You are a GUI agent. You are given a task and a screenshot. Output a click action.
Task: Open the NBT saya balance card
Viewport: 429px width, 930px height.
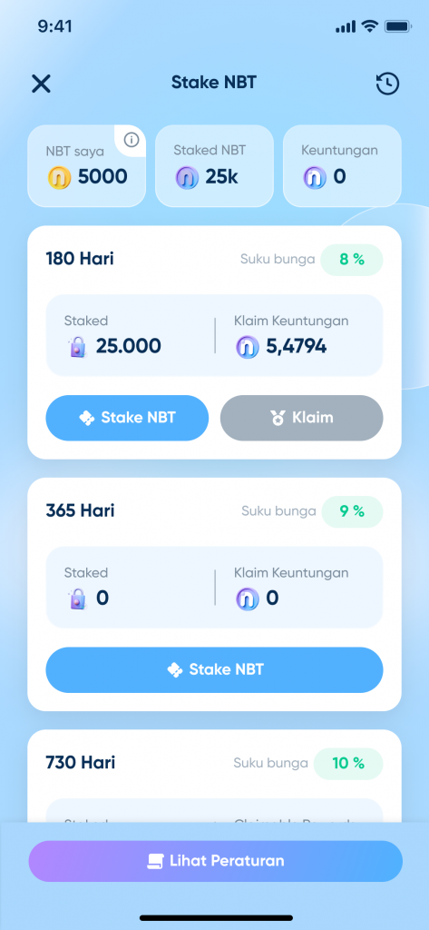point(86,166)
